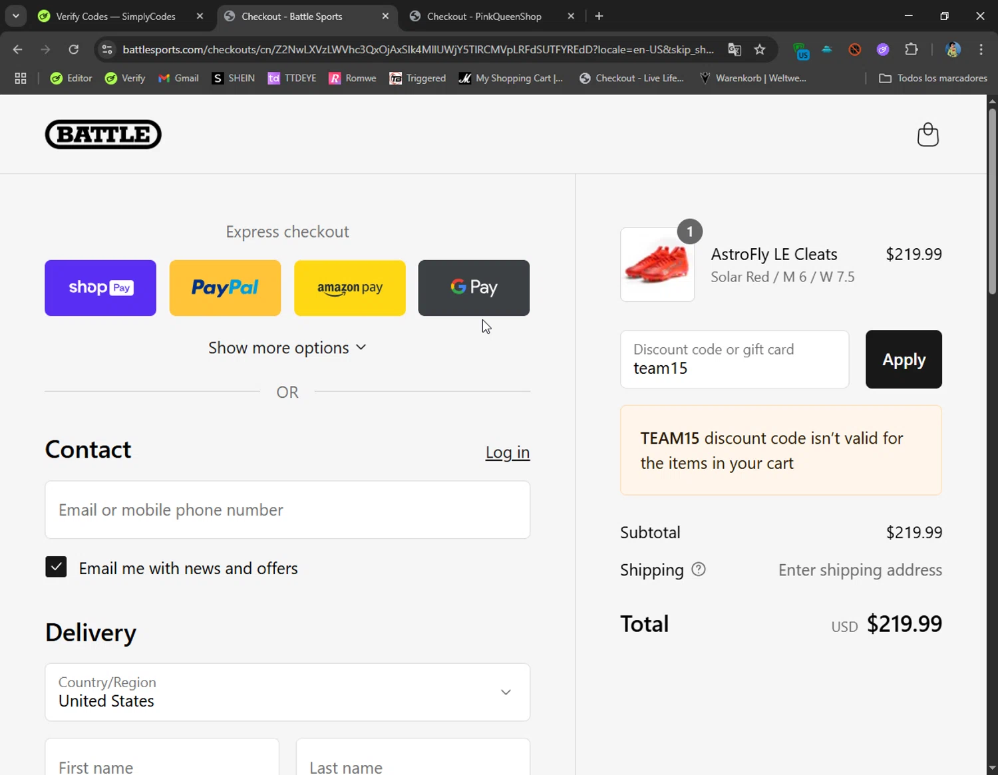Close the Checkout - PinkQueenShop tab

[571, 16]
